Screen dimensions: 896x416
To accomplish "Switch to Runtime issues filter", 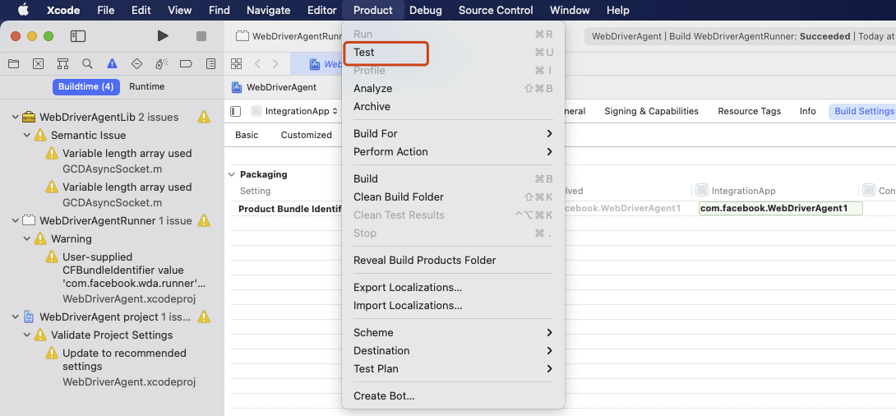I will tap(147, 87).
